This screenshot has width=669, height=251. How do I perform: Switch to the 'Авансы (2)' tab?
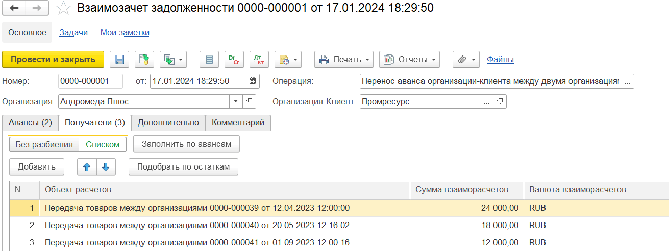30,123
